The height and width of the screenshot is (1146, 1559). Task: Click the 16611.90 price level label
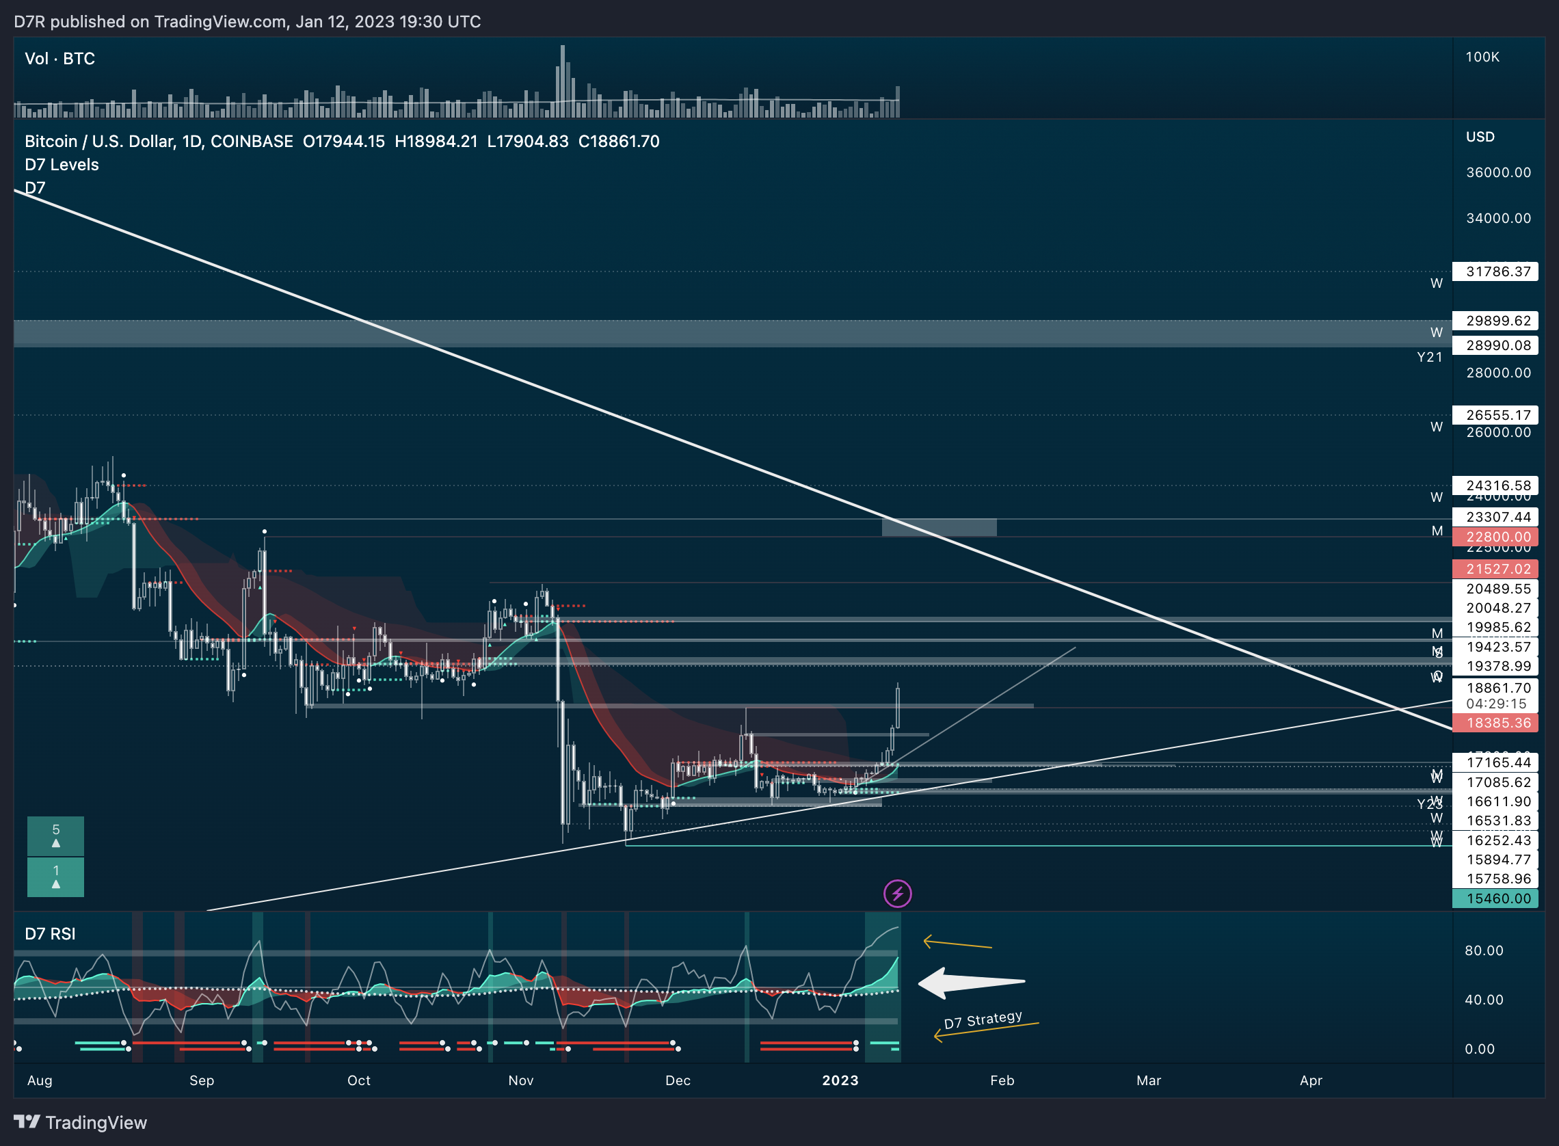tap(1495, 801)
